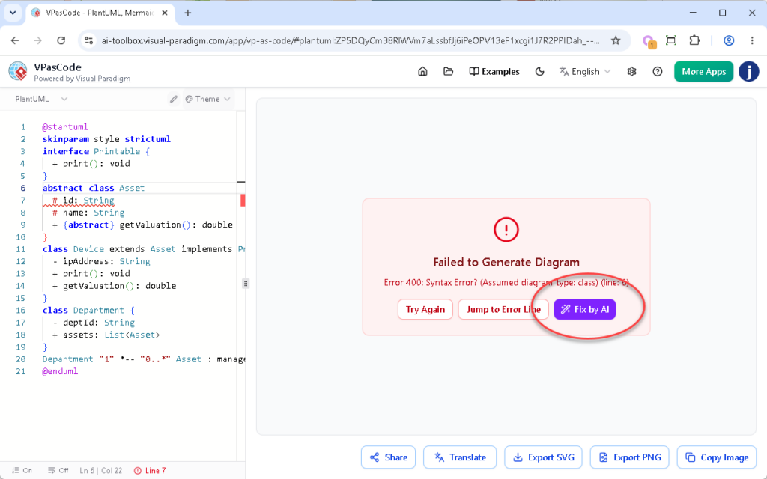Click the Copy Image button
The image size is (767, 479).
[717, 457]
